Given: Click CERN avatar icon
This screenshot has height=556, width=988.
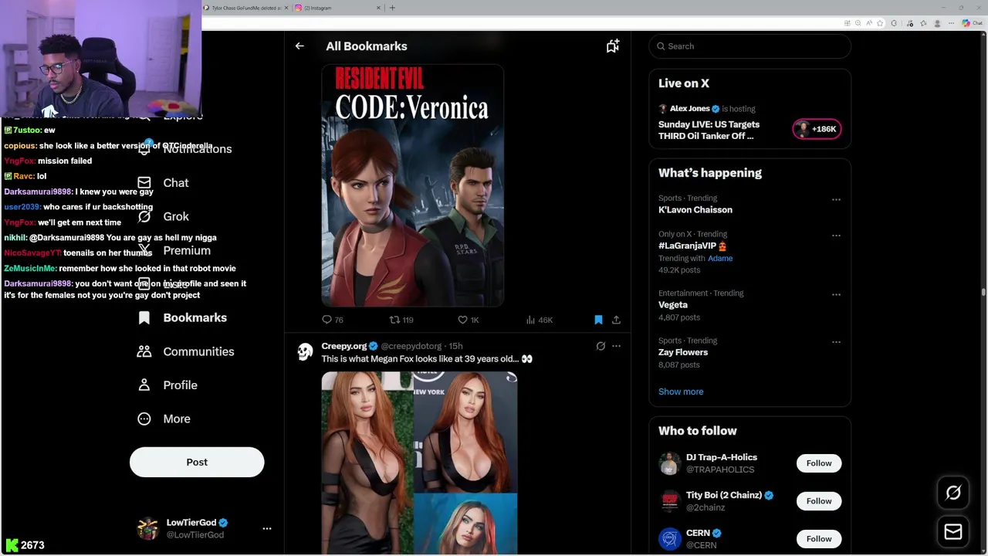Looking at the screenshot, I should click(669, 538).
